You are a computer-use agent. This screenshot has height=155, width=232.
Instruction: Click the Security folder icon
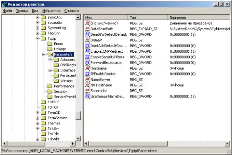pos(50,91)
